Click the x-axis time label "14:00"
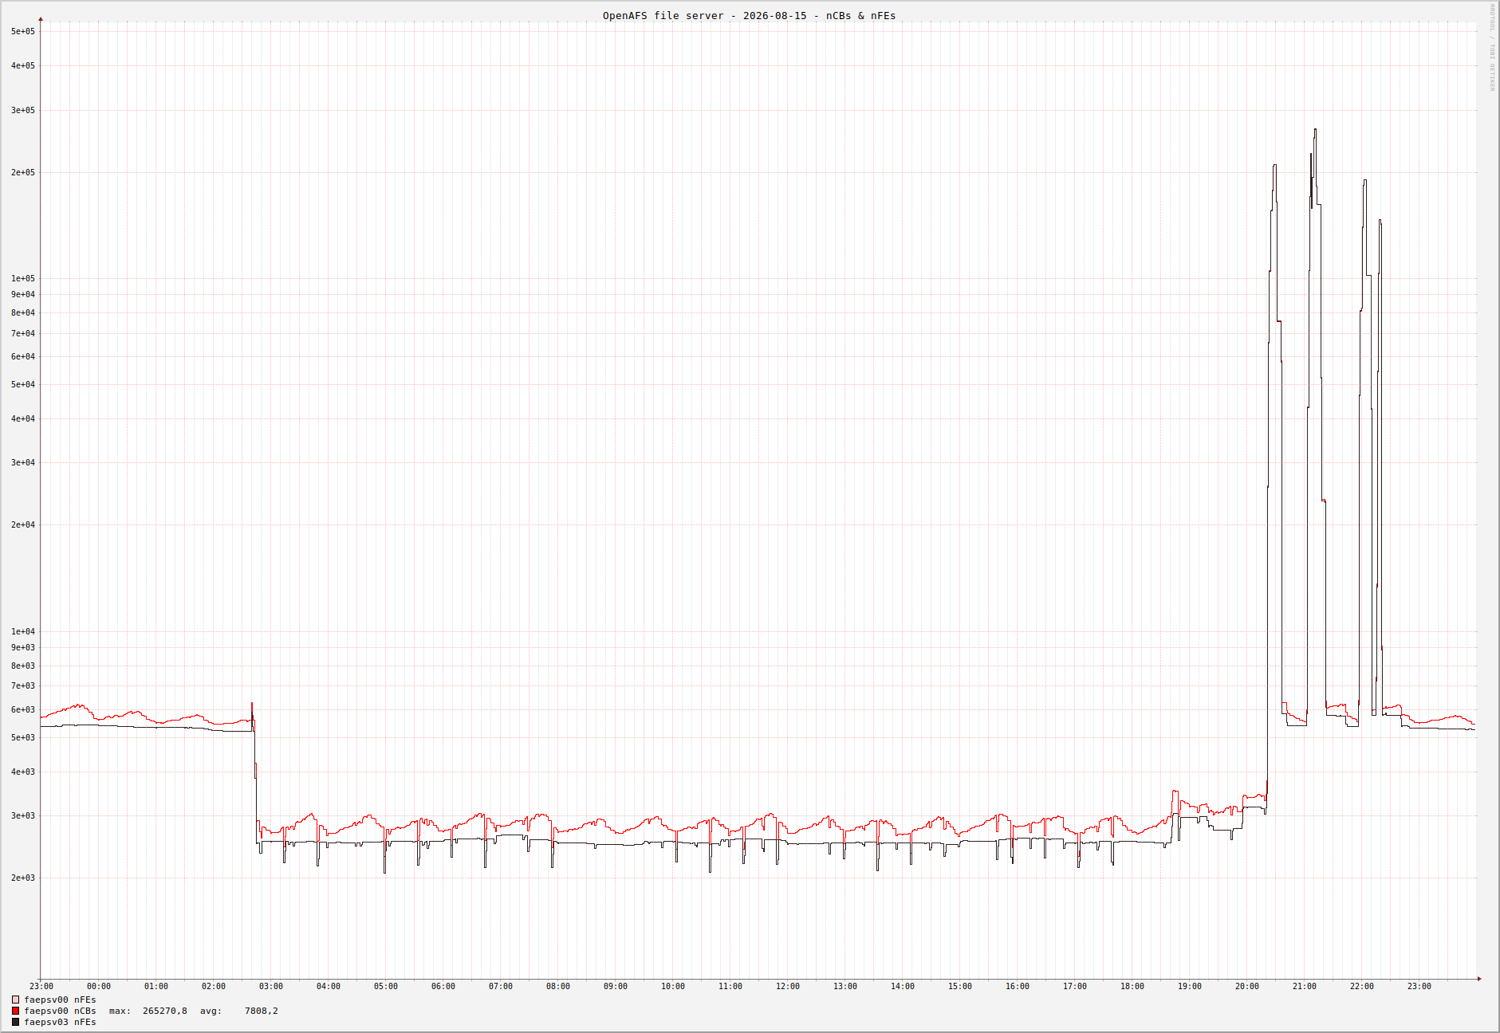 [903, 986]
